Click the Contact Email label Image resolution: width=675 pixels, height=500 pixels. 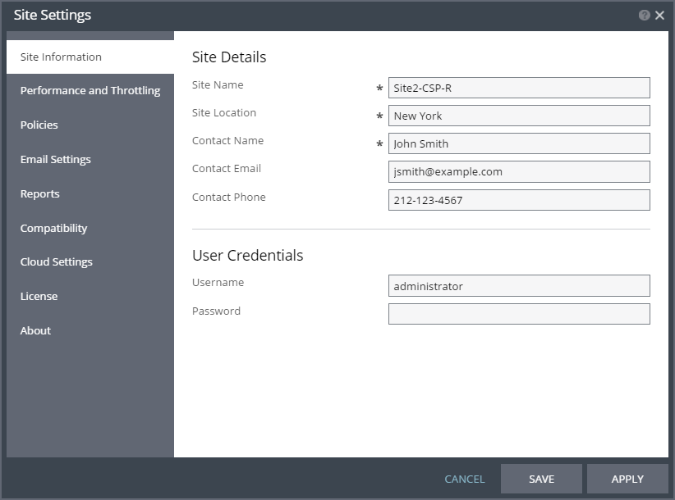pyautogui.click(x=227, y=168)
